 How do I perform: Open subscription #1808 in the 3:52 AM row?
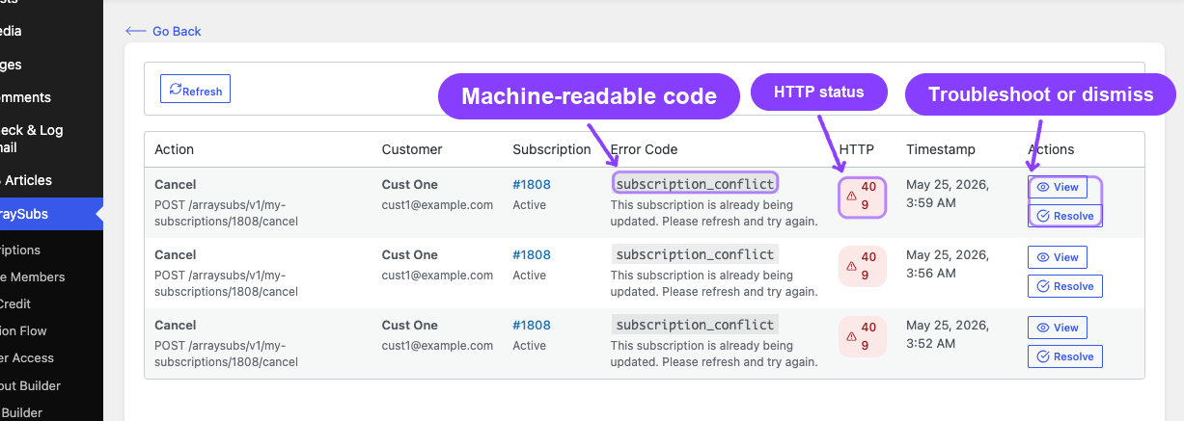[532, 326]
